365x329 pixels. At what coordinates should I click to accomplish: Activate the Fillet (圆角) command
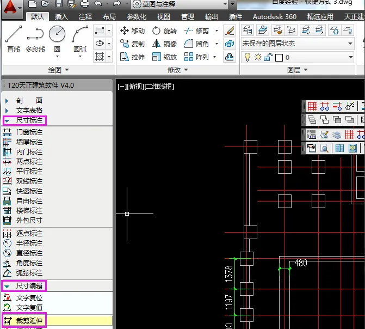196,44
